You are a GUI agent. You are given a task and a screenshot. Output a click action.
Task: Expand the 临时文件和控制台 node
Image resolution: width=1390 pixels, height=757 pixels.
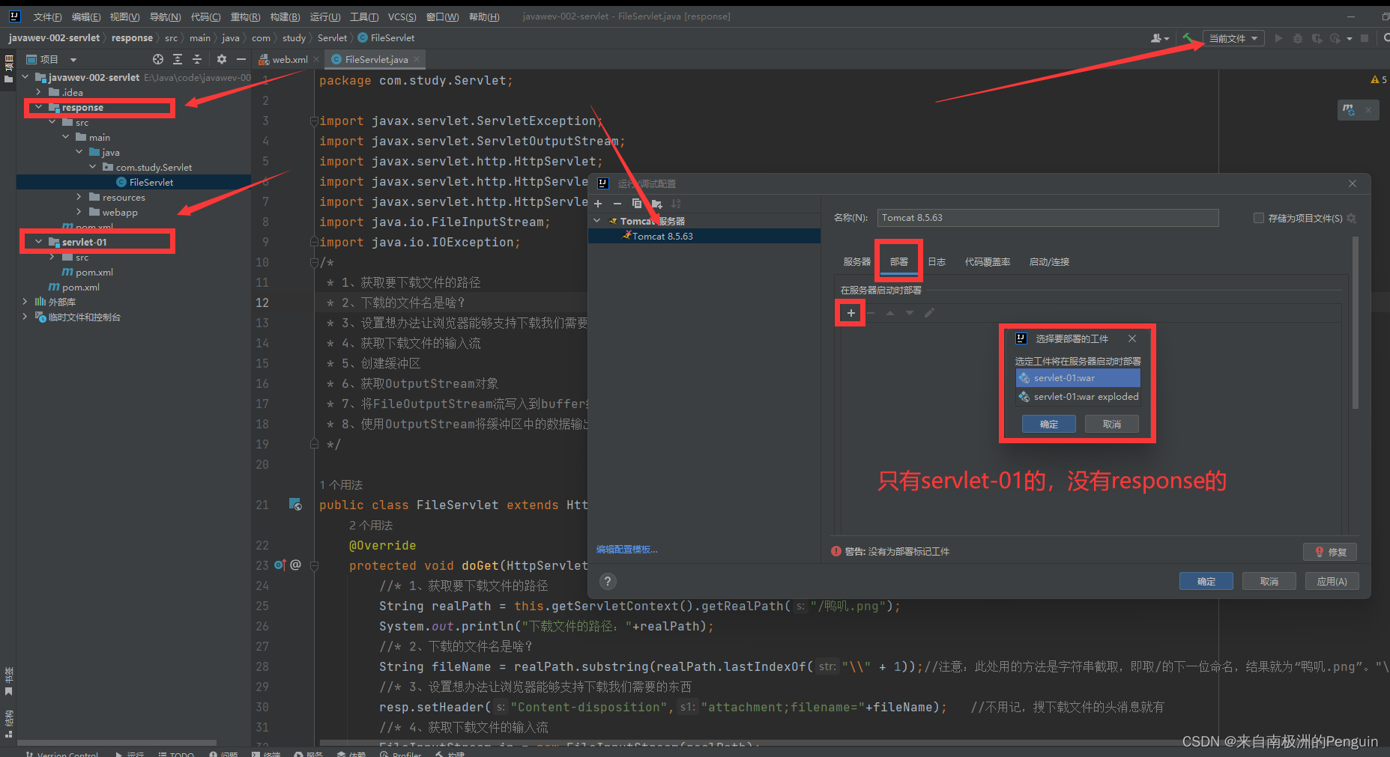pos(25,317)
